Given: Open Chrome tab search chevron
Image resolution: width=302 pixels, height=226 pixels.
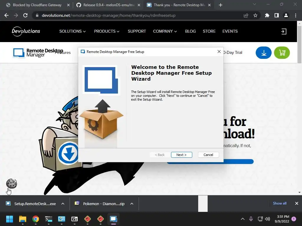Looking at the screenshot, I should [255, 4].
